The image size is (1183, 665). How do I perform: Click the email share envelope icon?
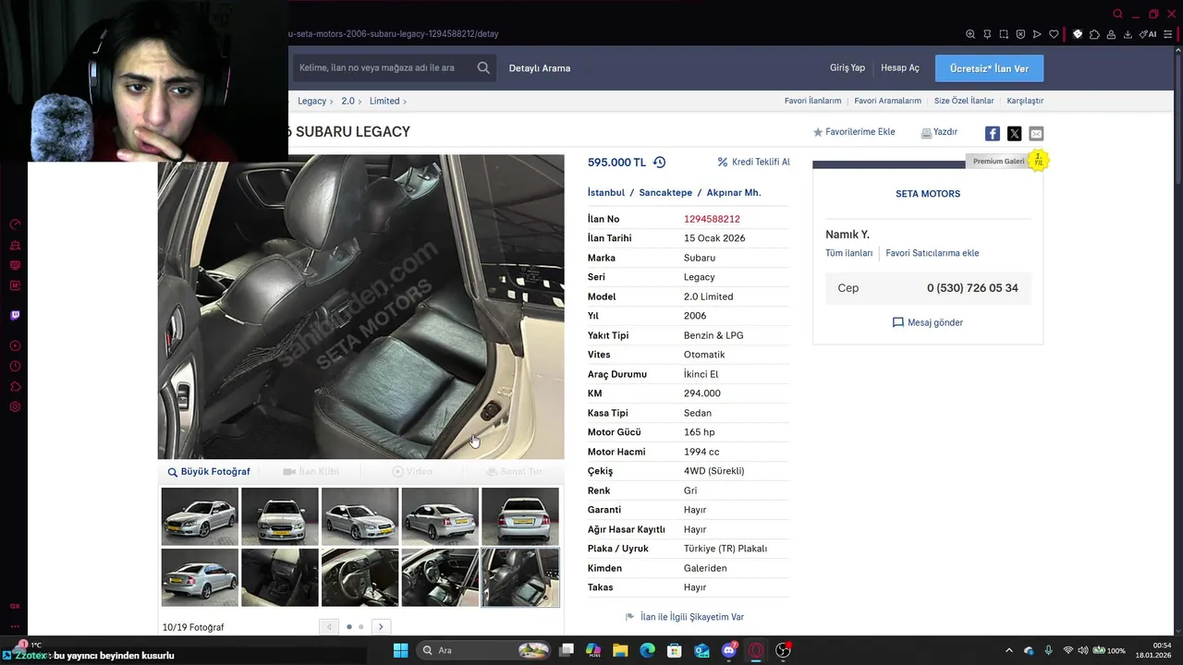(1036, 134)
